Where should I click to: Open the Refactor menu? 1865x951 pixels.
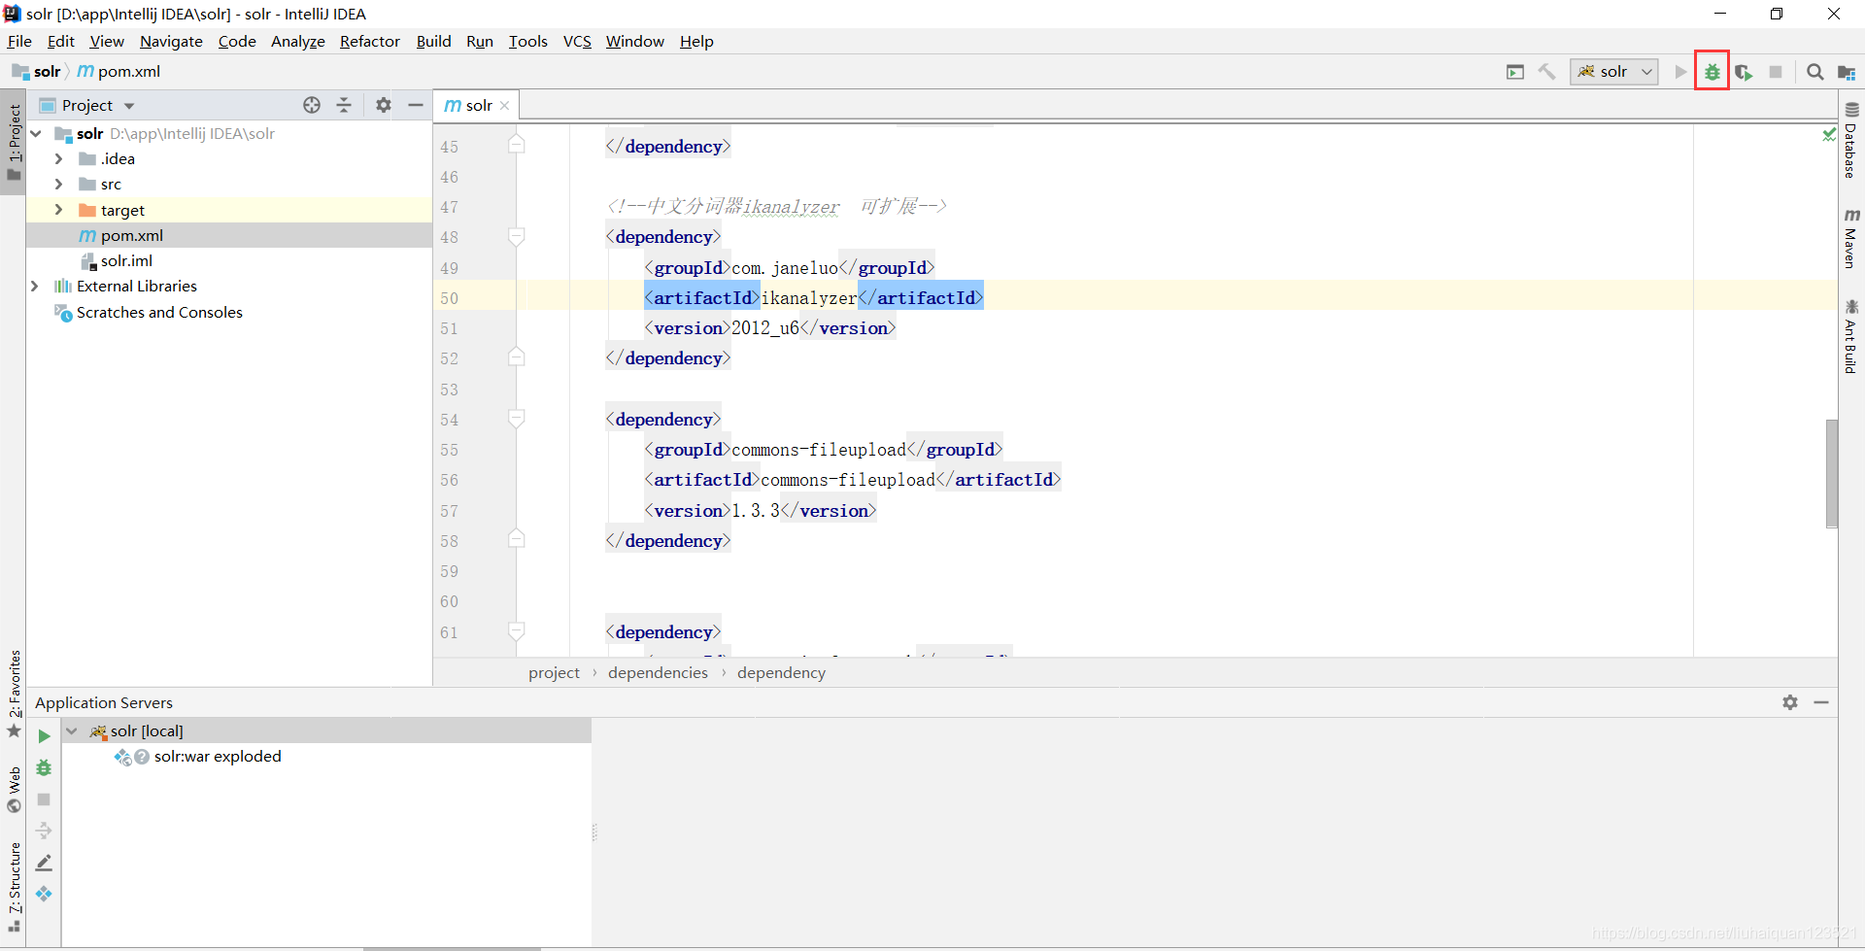pyautogui.click(x=369, y=41)
